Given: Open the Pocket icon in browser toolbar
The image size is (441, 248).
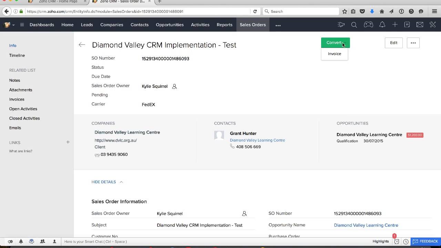Looking at the screenshot, I should pyautogui.click(x=362, y=11).
